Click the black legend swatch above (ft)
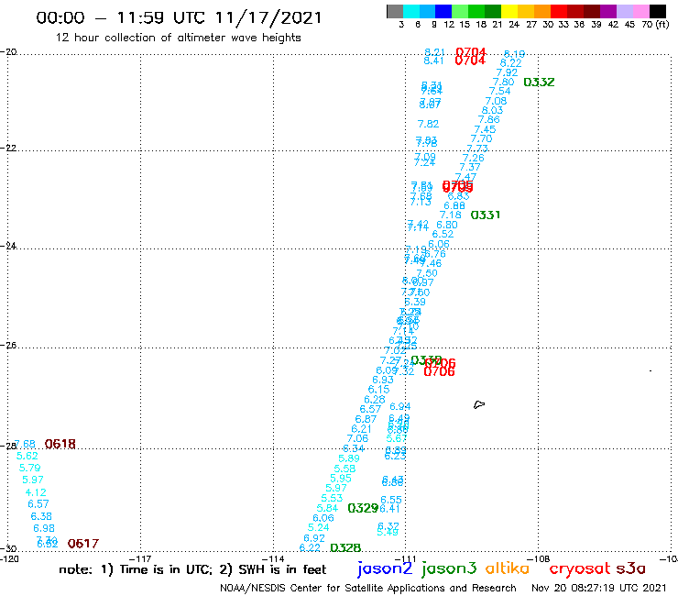Image resolution: width=678 pixels, height=596 pixels. tap(657, 11)
